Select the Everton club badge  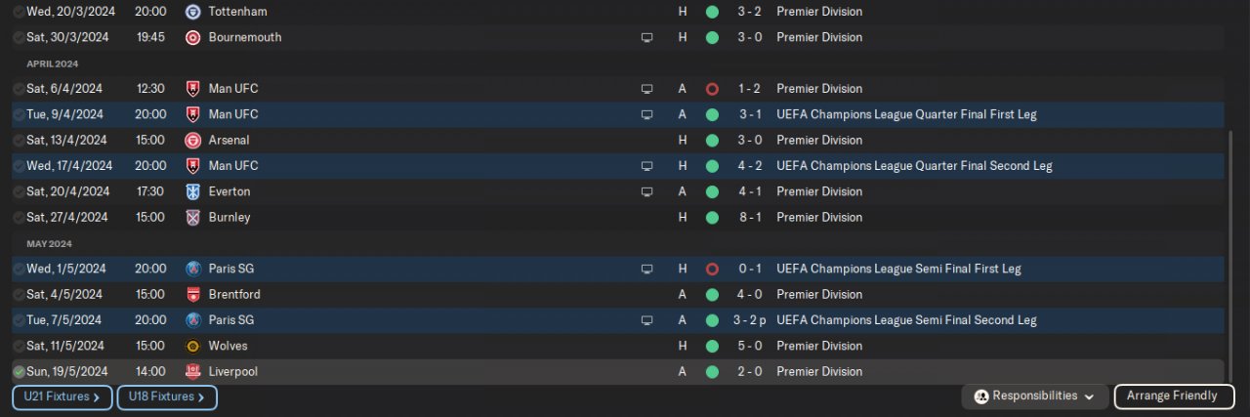pyautogui.click(x=192, y=191)
